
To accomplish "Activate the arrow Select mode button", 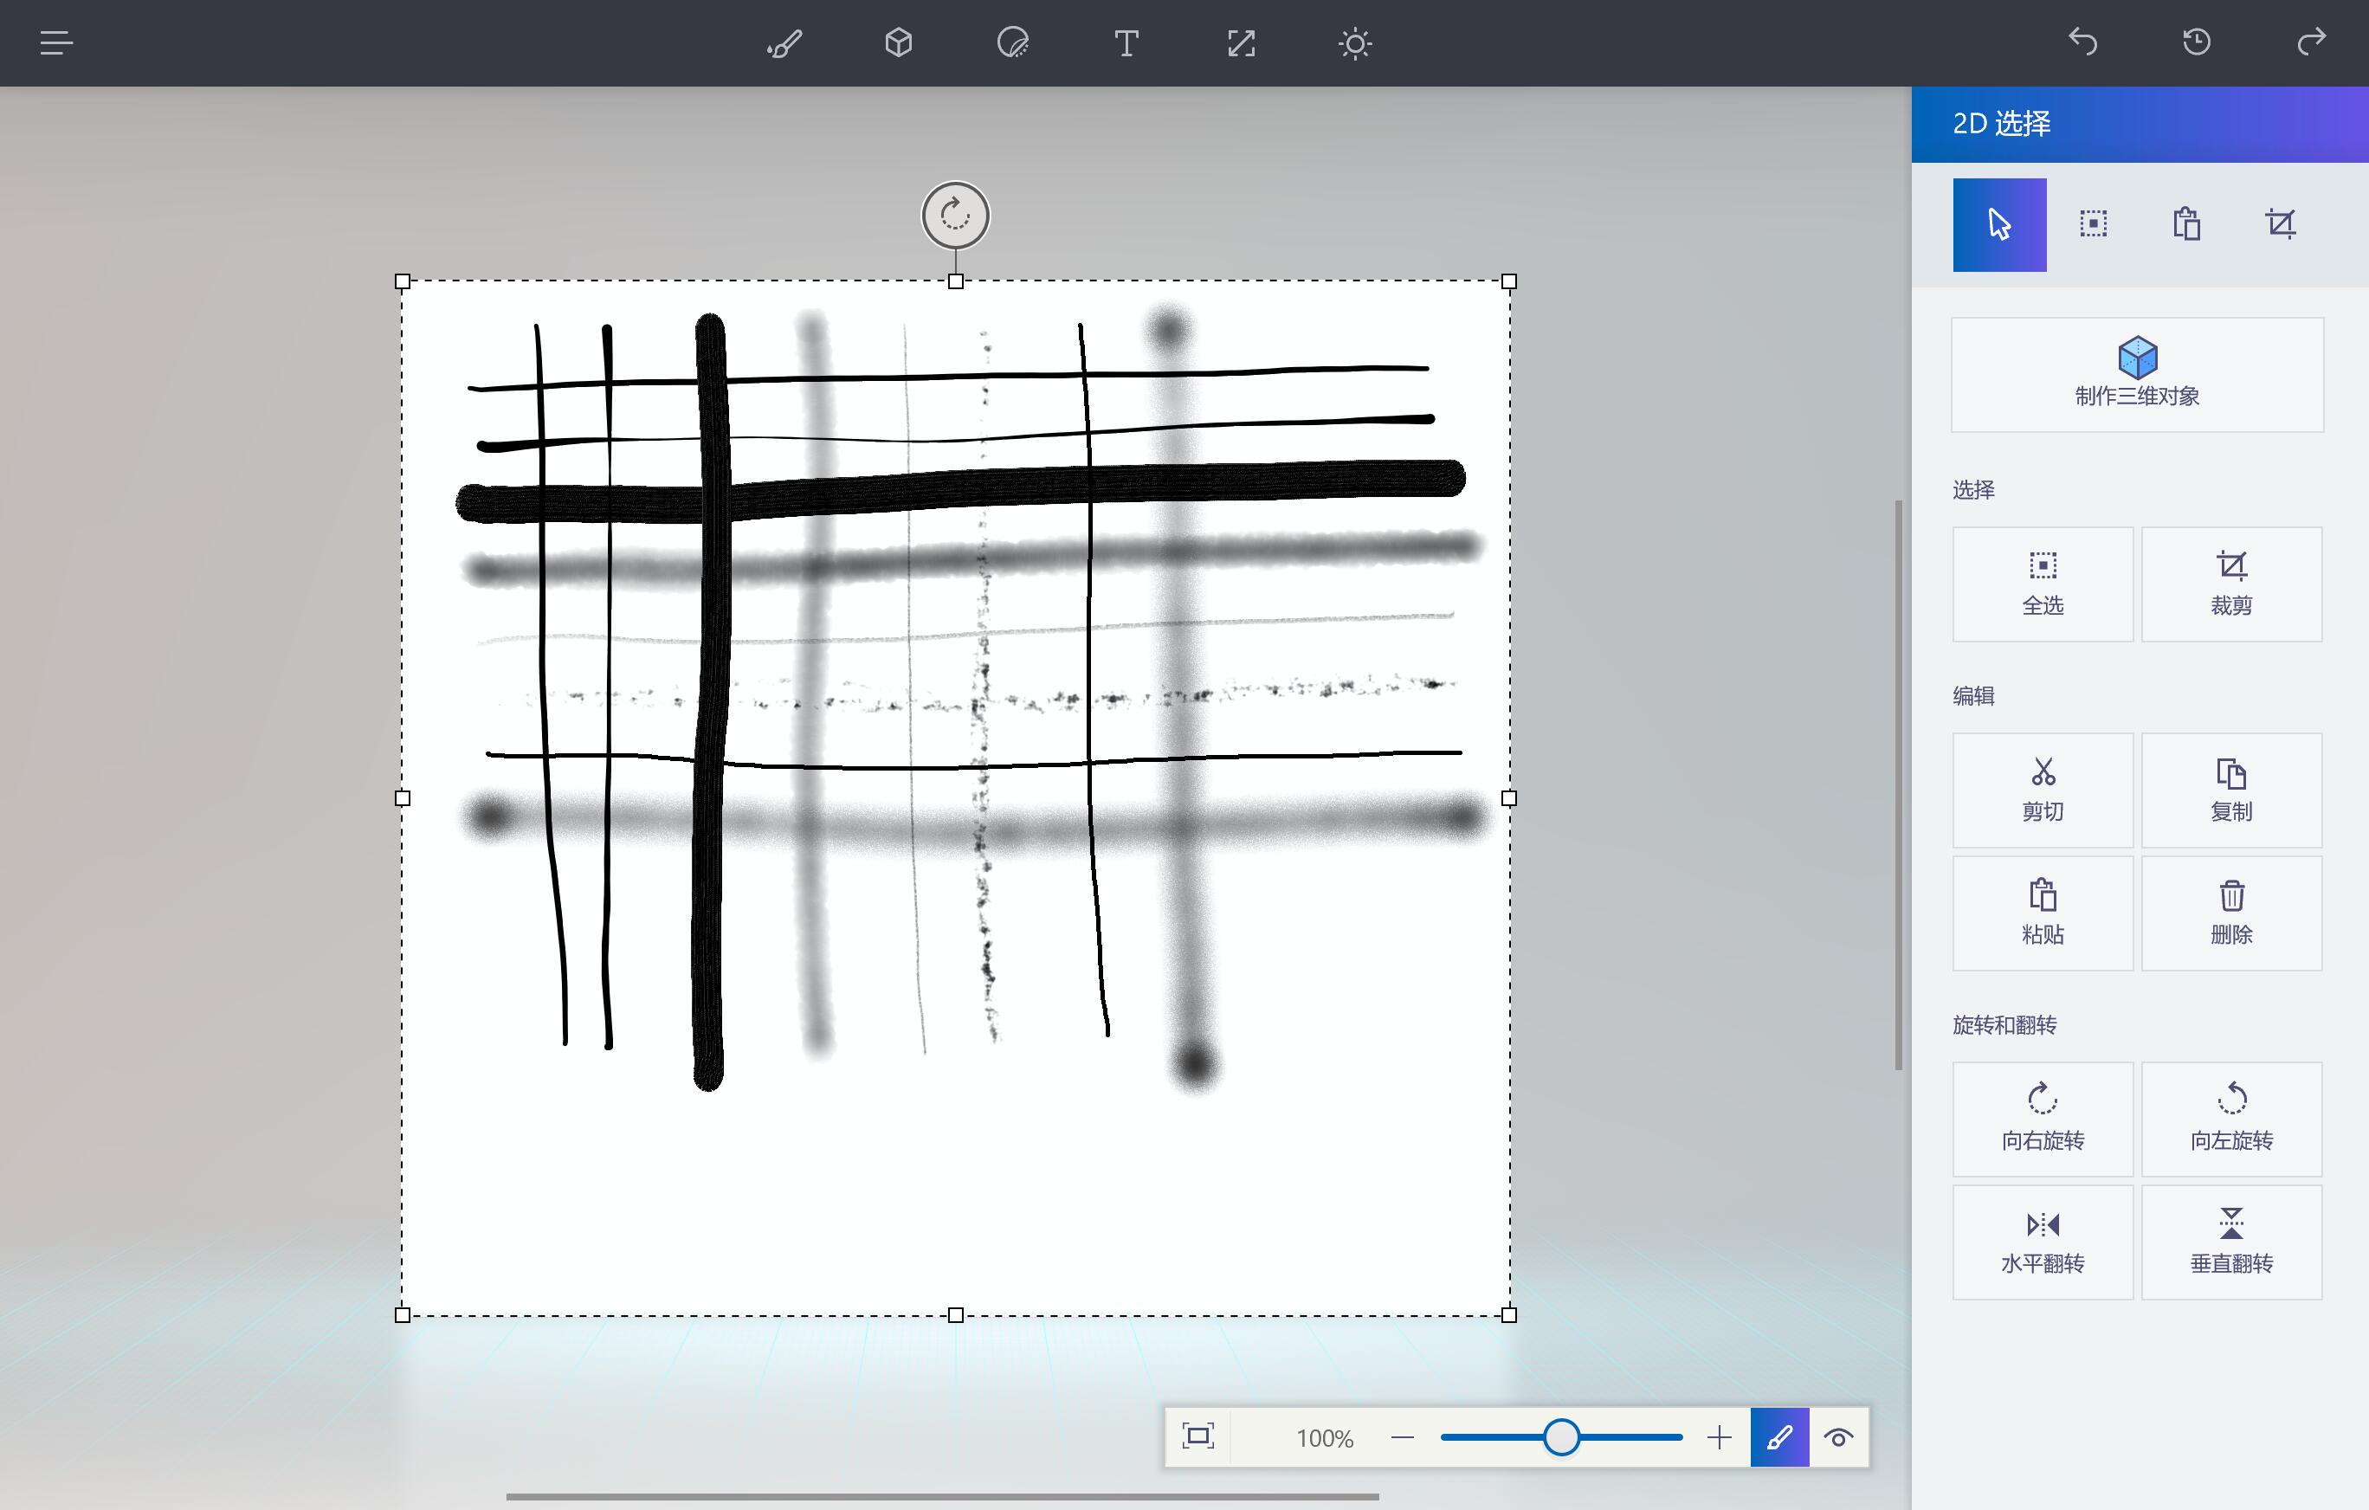I will pyautogui.click(x=1999, y=224).
